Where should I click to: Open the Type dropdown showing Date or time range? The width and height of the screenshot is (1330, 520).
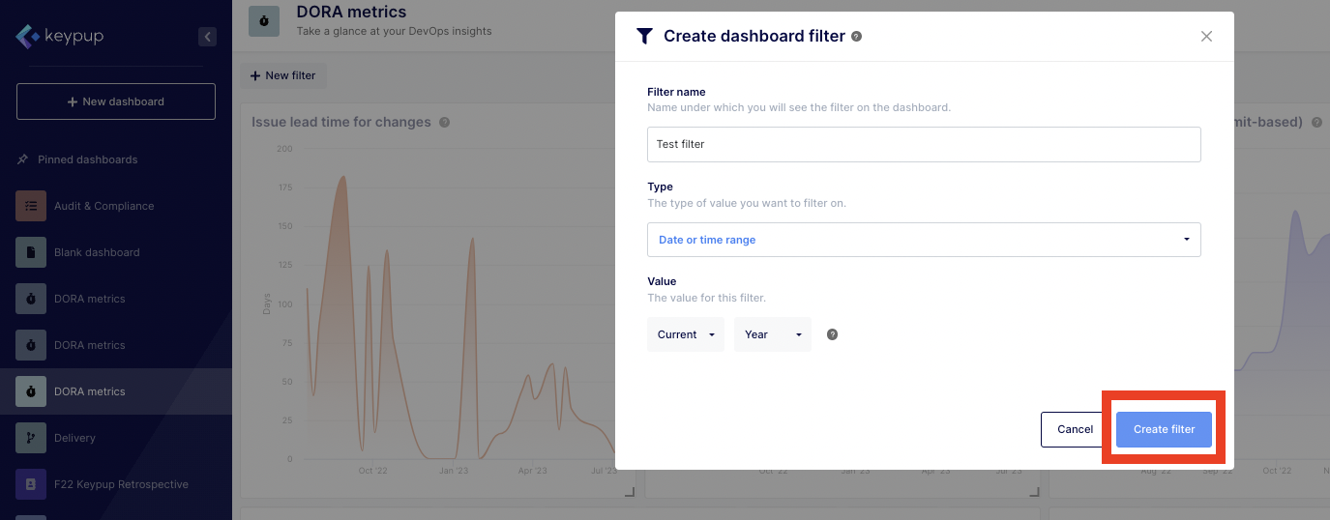pos(923,240)
